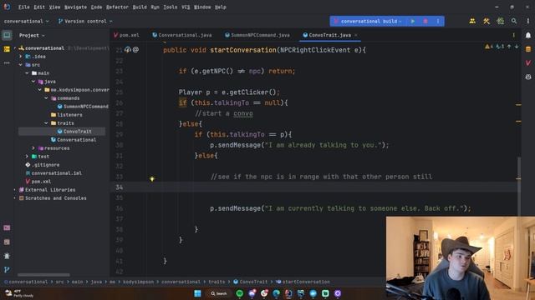Switch to SummonNPCCommand.java tab

[x=257, y=35]
